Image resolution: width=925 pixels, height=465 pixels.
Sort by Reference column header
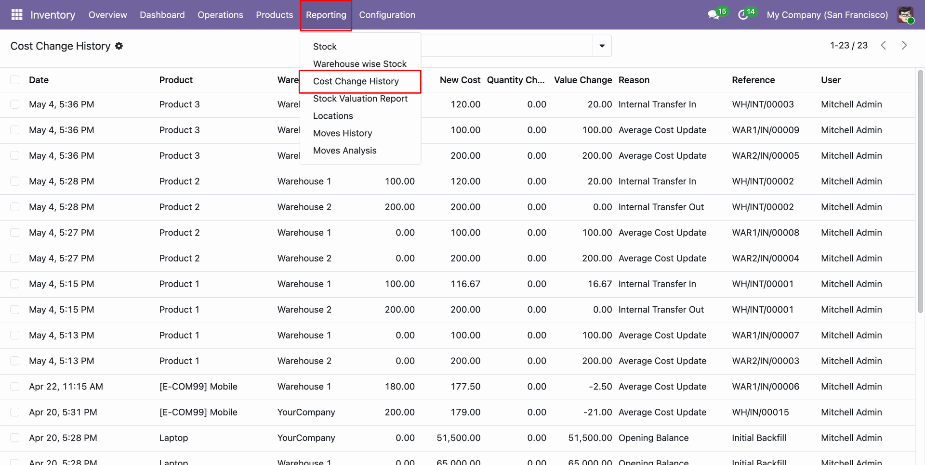tap(753, 80)
